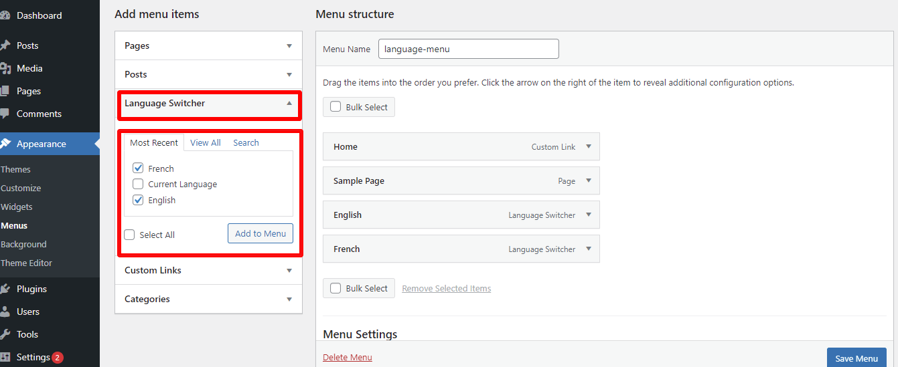Click the Delete Menu link

[348, 357]
